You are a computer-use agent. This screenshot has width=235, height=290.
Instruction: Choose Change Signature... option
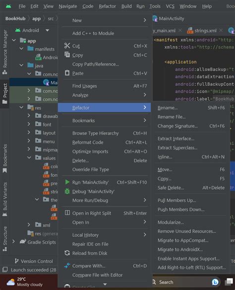coord(191,126)
